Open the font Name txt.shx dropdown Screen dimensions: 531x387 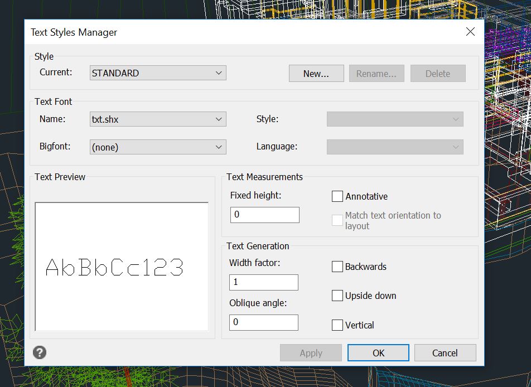158,119
